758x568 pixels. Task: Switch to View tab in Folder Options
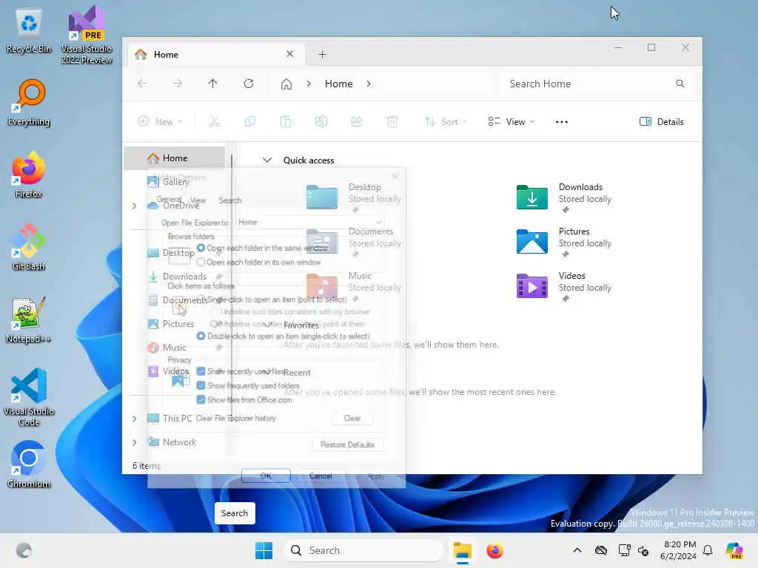click(198, 200)
